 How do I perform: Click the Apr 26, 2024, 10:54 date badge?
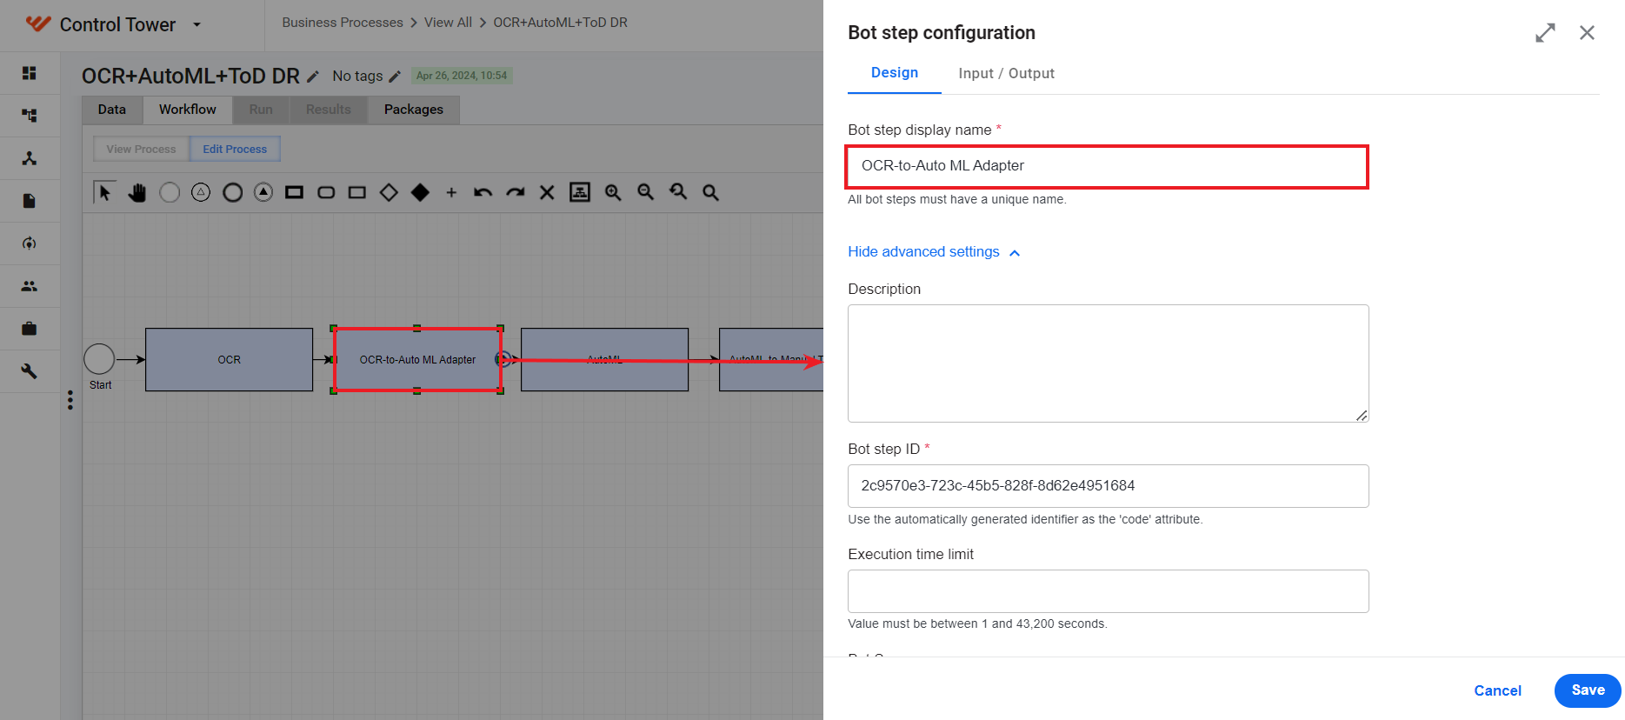coord(462,76)
